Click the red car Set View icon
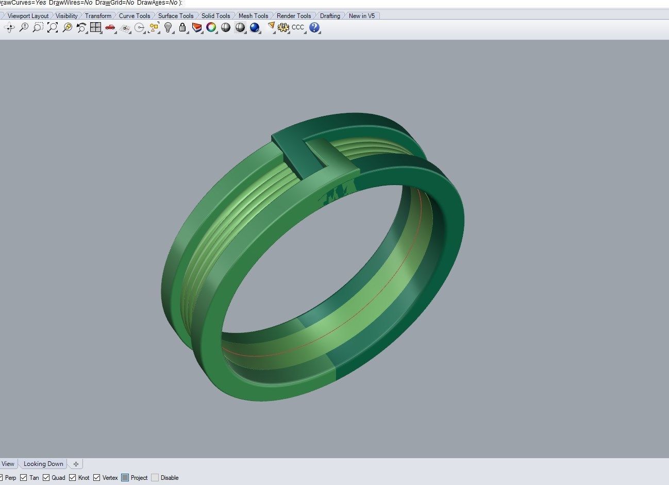The image size is (669, 485). 110,28
